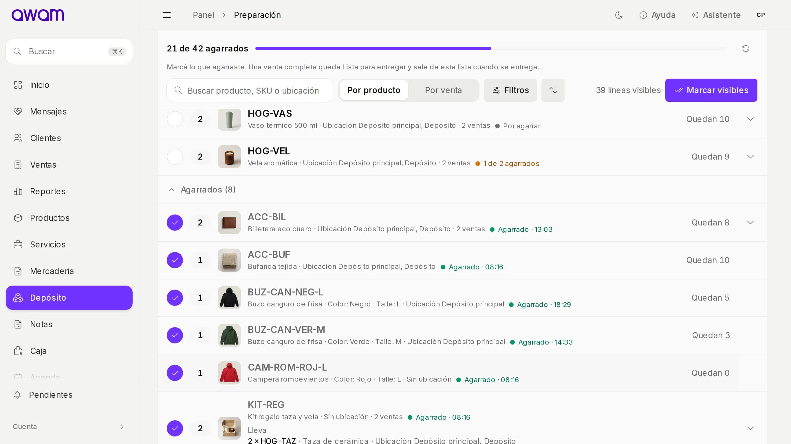Click the awam logo
Screen dimensions: 791x444
point(38,15)
